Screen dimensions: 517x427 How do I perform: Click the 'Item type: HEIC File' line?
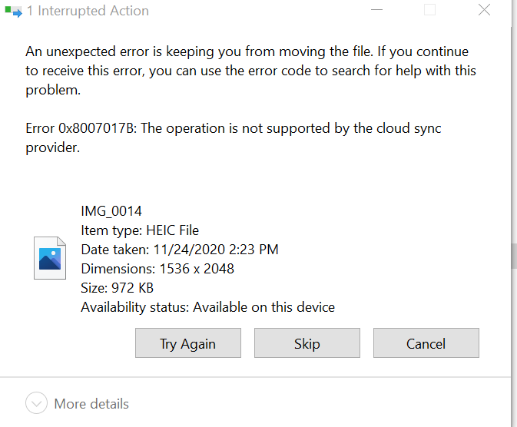coord(140,230)
